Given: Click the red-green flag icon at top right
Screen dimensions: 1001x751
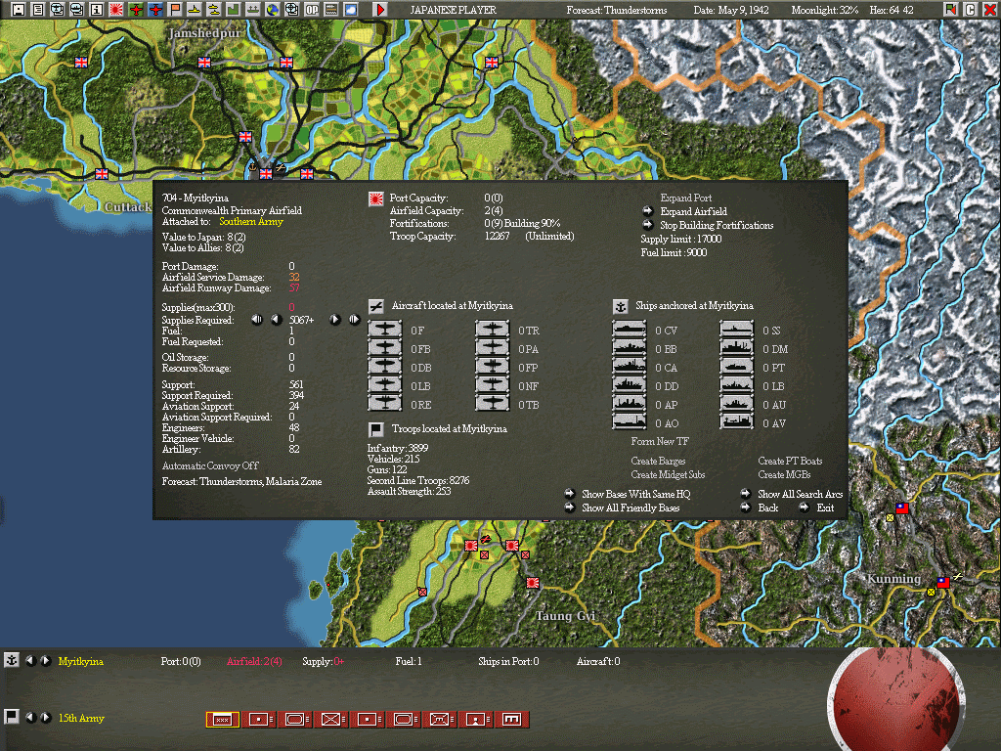Looking at the screenshot, I should tap(951, 9).
